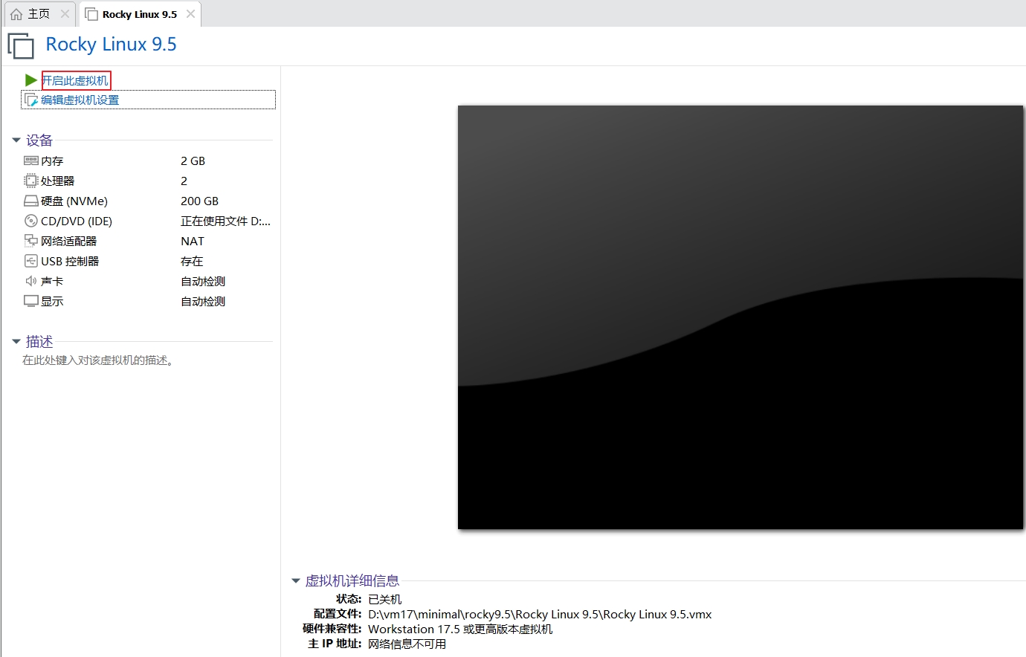Screen dimensions: 1026x657
Task: Click the large VM icon beside the title
Action: click(x=21, y=45)
